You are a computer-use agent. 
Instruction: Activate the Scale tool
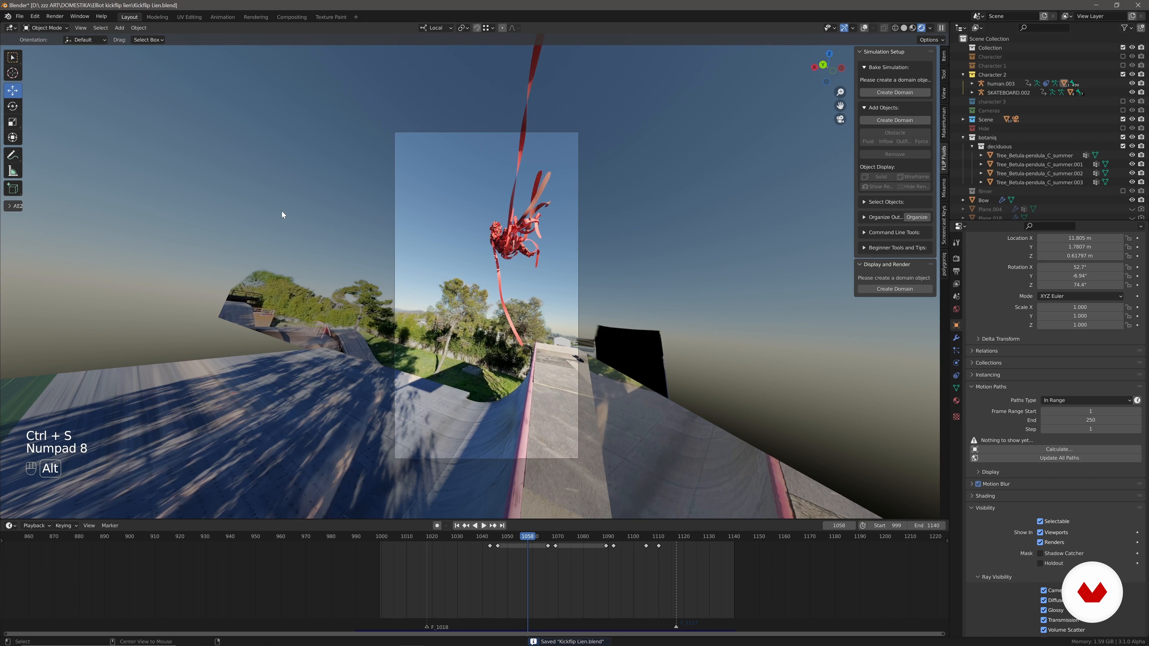click(13, 122)
